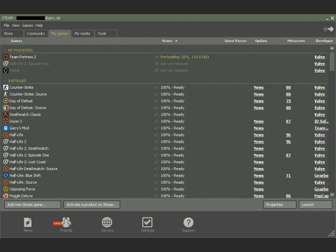Toggle favorite star for Doom 3

coord(156,121)
